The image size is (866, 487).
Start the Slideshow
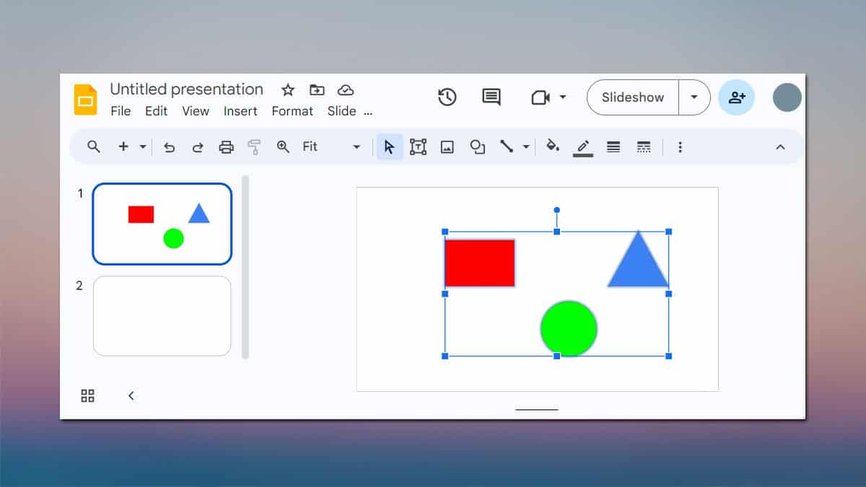(x=631, y=97)
